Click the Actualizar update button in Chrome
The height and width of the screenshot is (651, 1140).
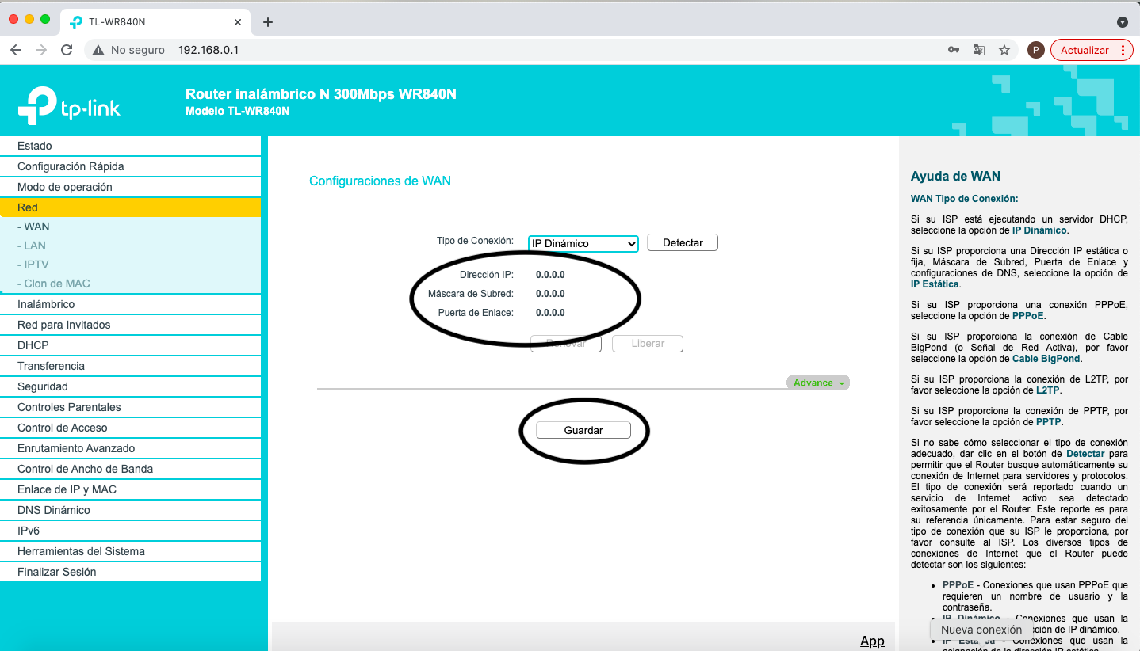pos(1084,50)
